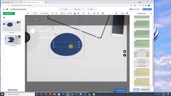
Task: Click the lock icon in toolbar
Action: pyautogui.click(x=103, y=13)
